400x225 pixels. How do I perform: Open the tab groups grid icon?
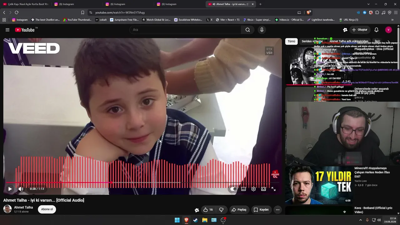click(4, 20)
